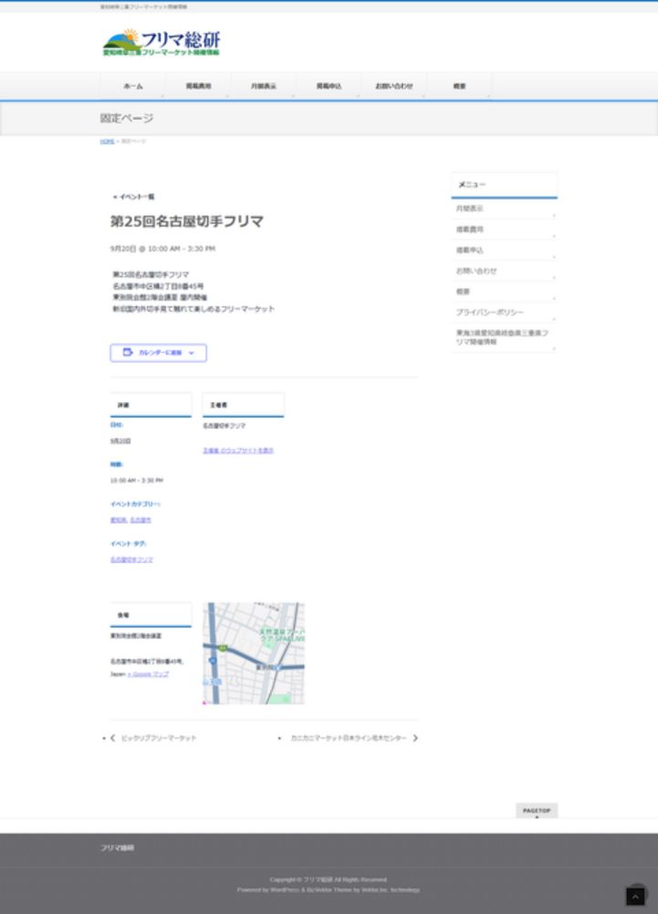Screen dimensions: 658x914
Task: Click the 第25回名古屋切手フリマ event heading
Action: (187, 221)
